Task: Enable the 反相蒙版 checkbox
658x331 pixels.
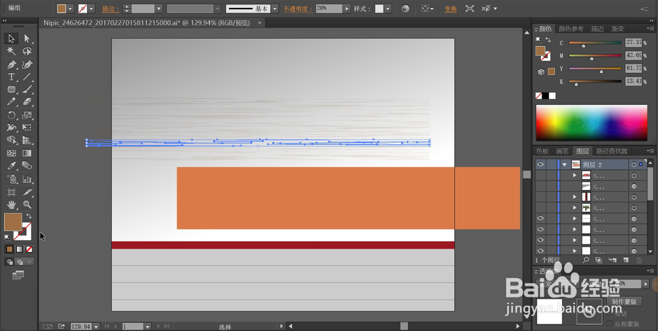Action: point(610,324)
